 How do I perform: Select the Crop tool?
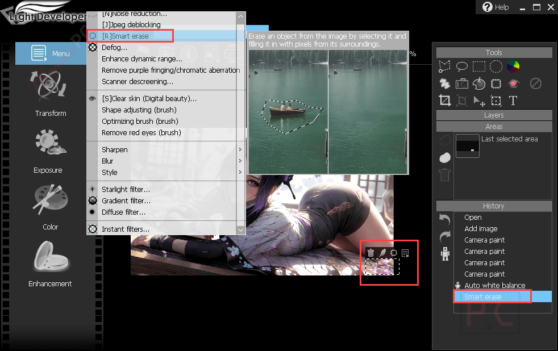tap(444, 101)
